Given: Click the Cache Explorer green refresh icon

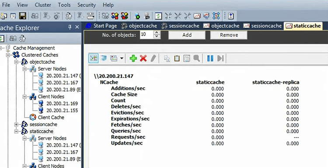Looking at the screenshot, I should pos(2,38).
